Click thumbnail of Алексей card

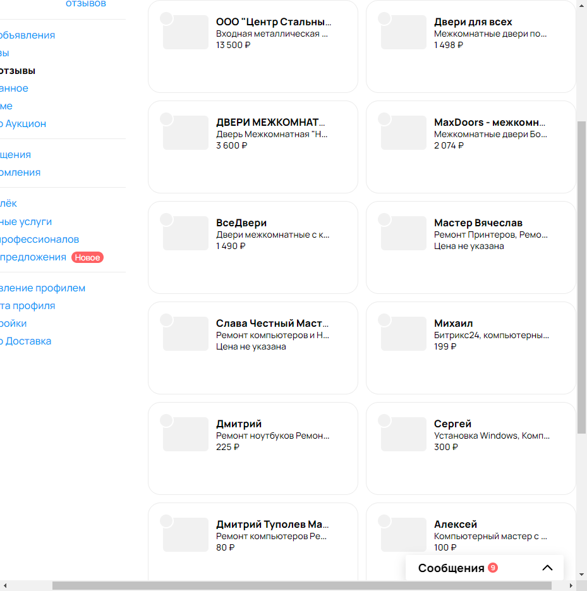pyautogui.click(x=404, y=535)
